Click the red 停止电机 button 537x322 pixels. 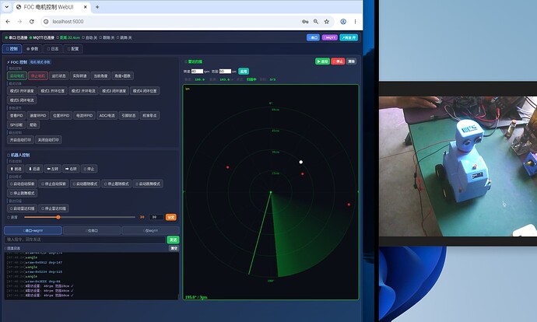pyautogui.click(x=37, y=76)
